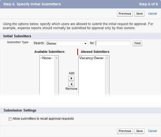Select --None-- in Available Submitters
Image resolution: width=161 pixels, height=137 pixels.
click(46, 58)
